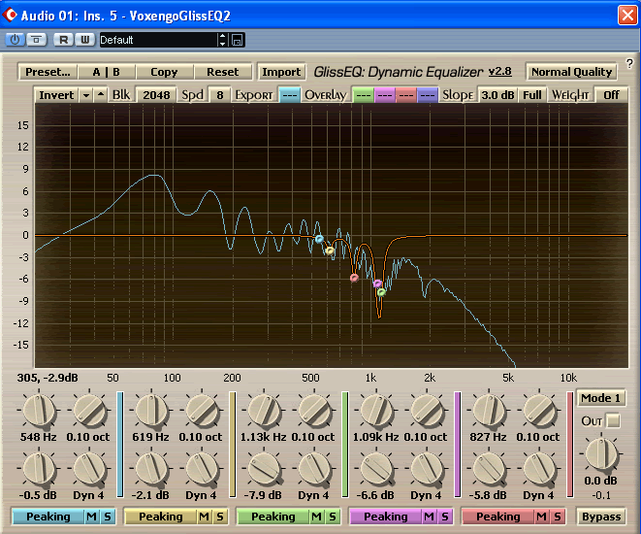Click the -7.9 dB gain knob
The height and width of the screenshot is (534, 641).
[264, 469]
